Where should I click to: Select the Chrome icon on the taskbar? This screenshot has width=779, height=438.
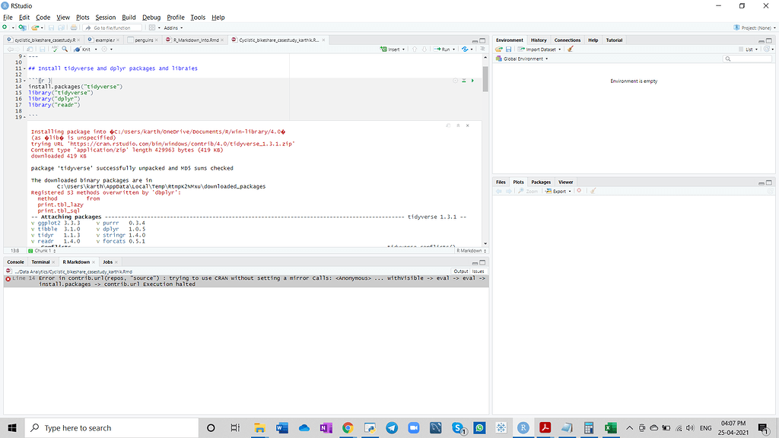click(x=348, y=427)
